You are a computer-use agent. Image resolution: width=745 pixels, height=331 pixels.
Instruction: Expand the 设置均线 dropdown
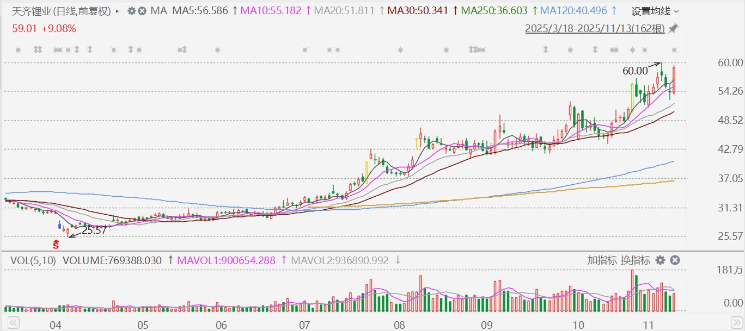click(x=655, y=11)
